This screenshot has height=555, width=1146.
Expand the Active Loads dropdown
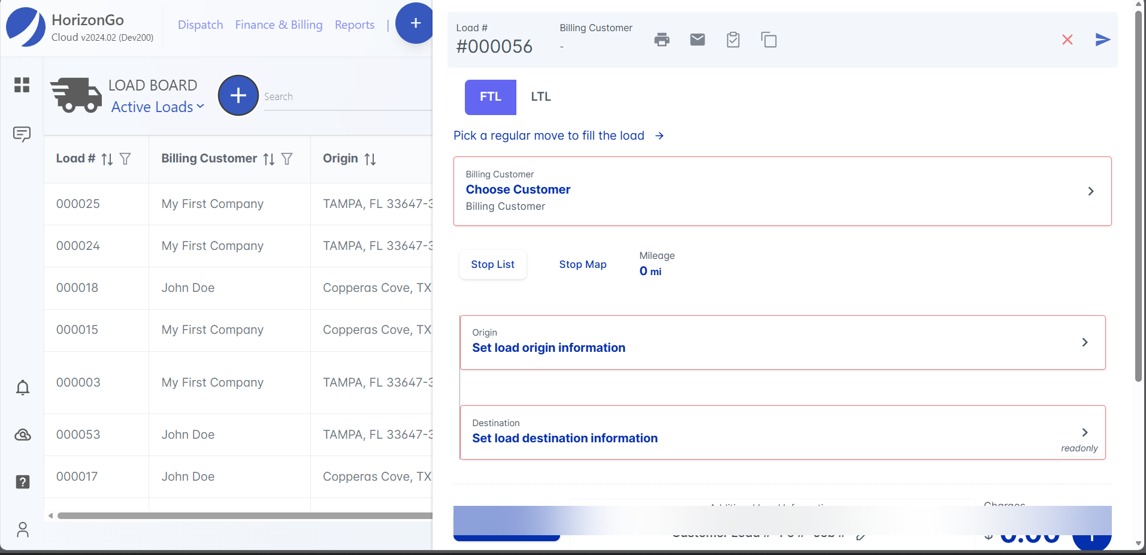(158, 107)
